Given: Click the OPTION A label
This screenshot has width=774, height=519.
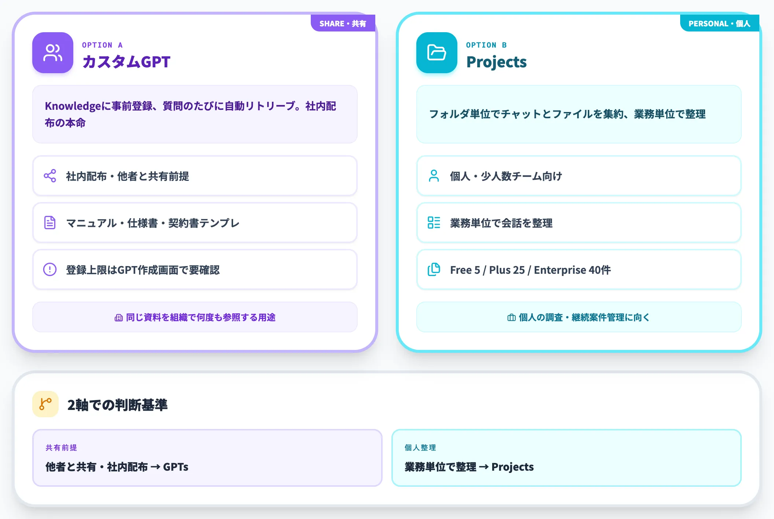Looking at the screenshot, I should coord(103,45).
